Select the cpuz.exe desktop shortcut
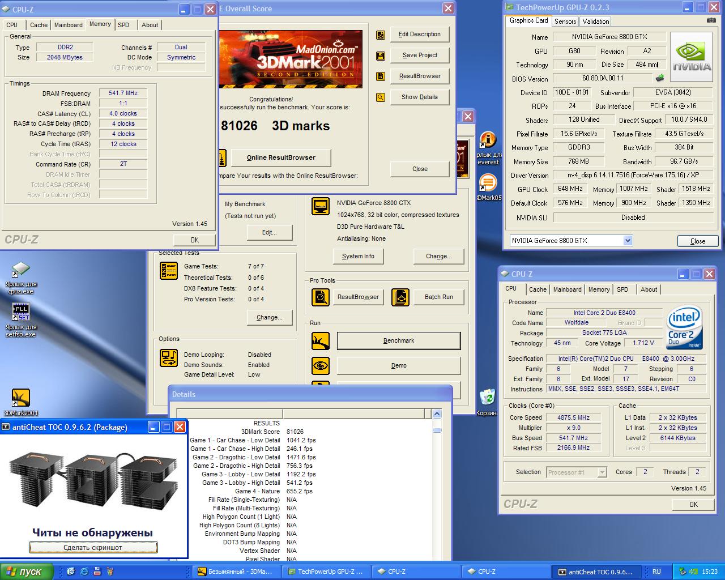 tap(21, 278)
